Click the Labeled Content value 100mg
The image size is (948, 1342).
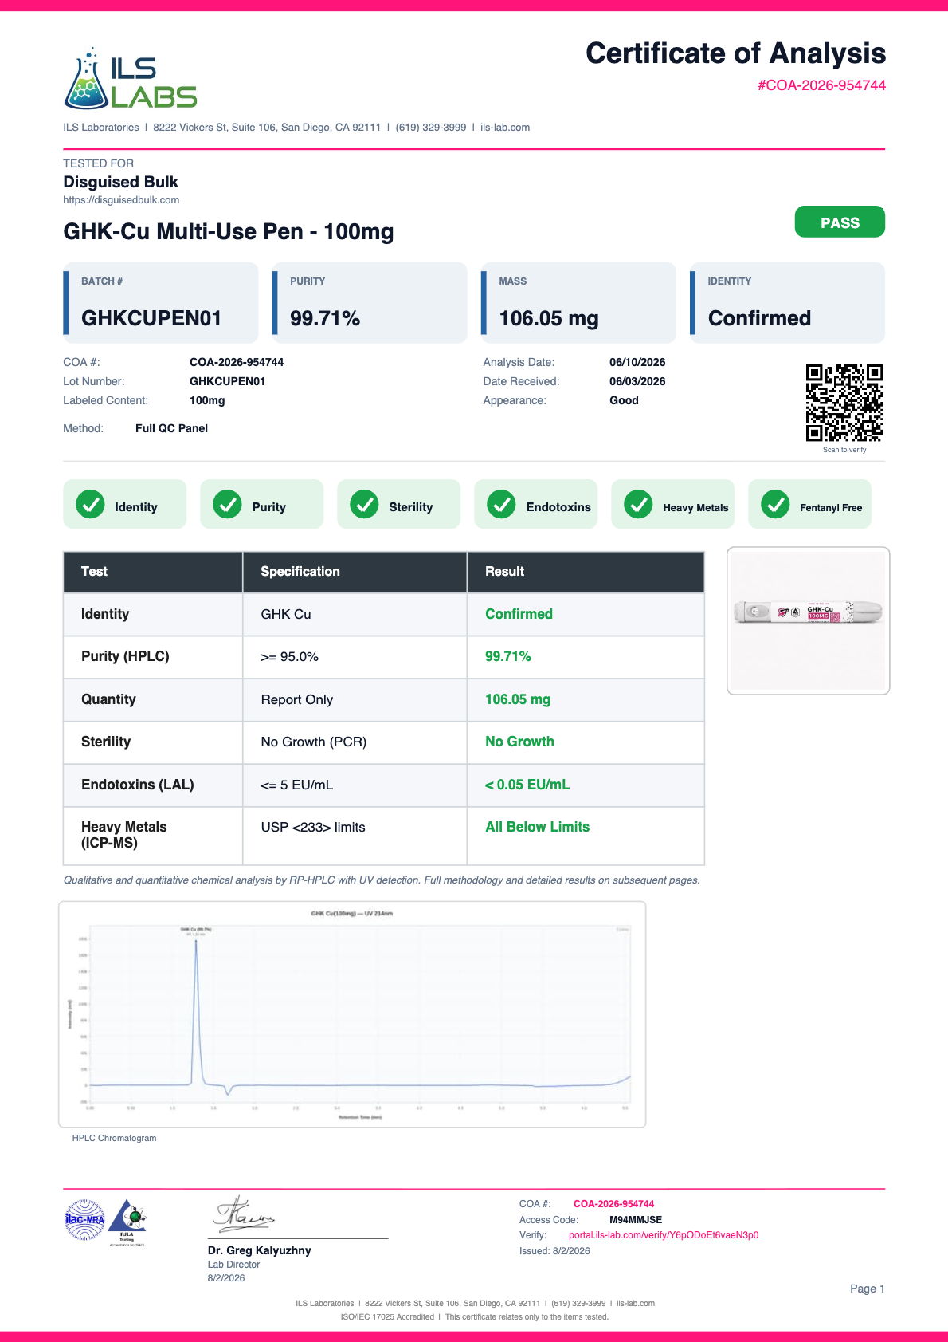(x=207, y=400)
